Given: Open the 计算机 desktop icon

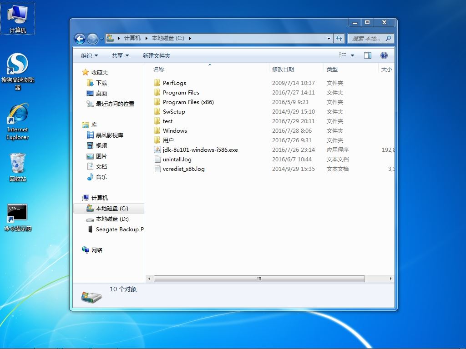Looking at the screenshot, I should click(x=18, y=19).
